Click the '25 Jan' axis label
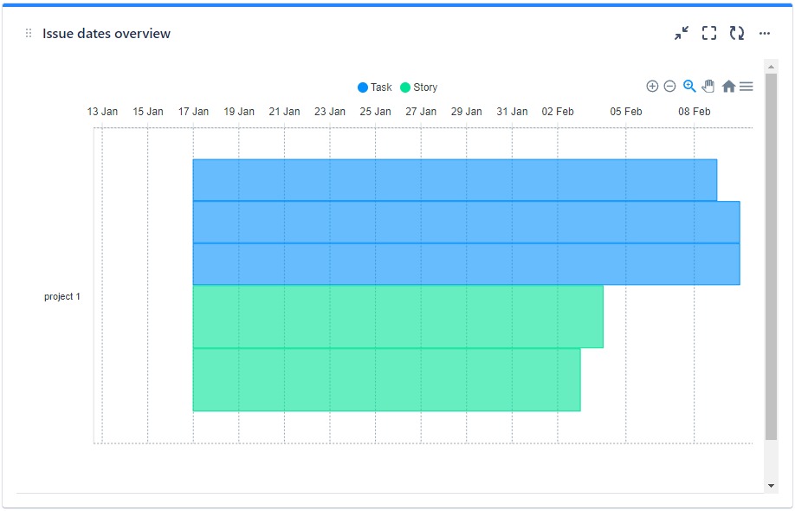Image resolution: width=795 pixels, height=511 pixels. point(375,112)
